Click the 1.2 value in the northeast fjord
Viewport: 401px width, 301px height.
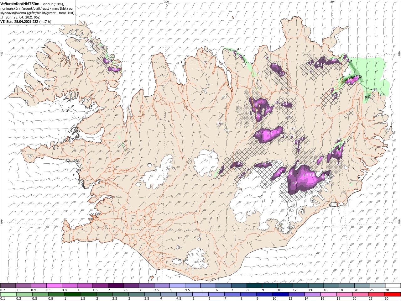coord(359,77)
